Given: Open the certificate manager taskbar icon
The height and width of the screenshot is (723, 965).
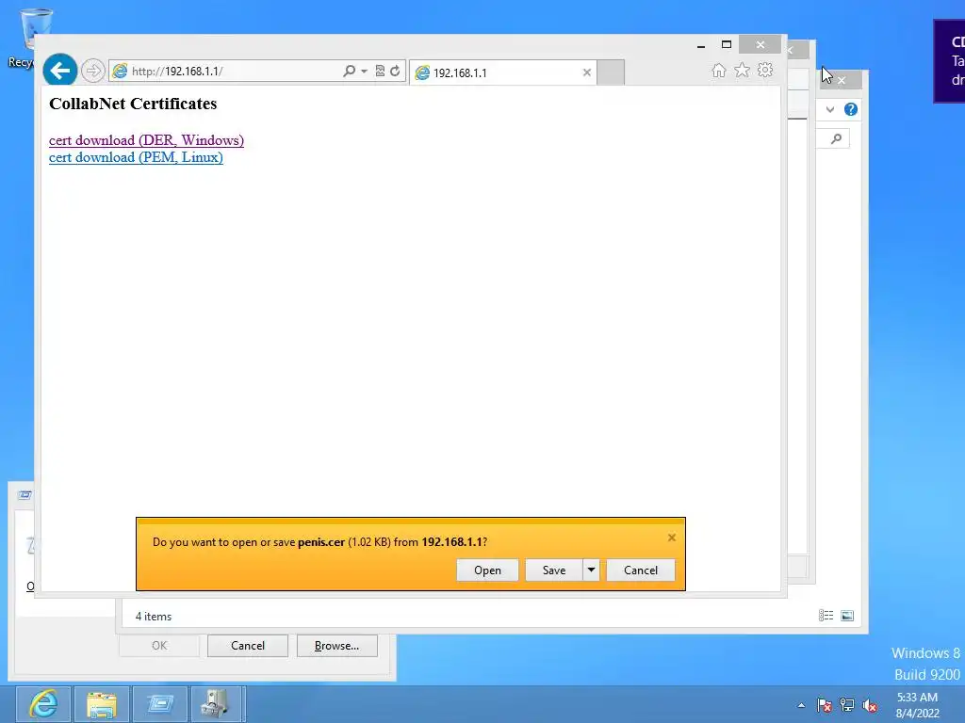Looking at the screenshot, I should click(x=217, y=704).
